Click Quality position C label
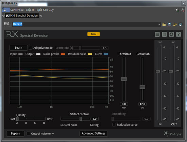This screenshot has height=142, width=187. pos(35,123)
